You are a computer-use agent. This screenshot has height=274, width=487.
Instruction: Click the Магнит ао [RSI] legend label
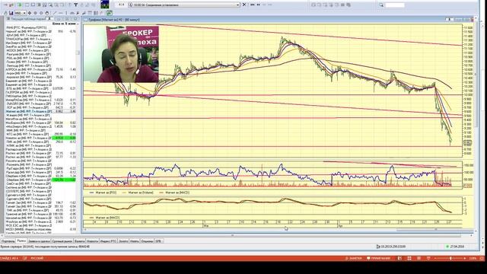[106, 193]
